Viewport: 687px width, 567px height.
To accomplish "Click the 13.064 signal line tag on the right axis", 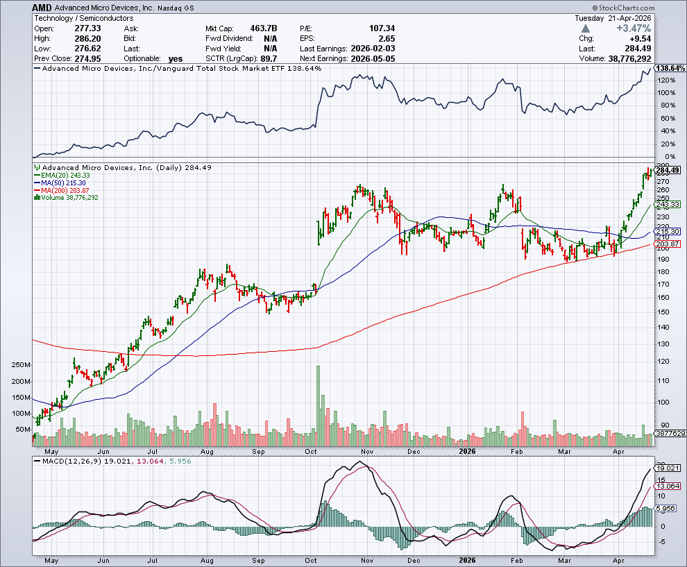I will click(668, 486).
